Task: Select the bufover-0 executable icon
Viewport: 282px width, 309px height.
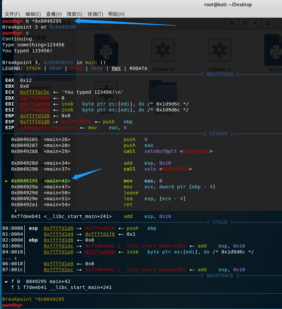Action: click(163, 50)
